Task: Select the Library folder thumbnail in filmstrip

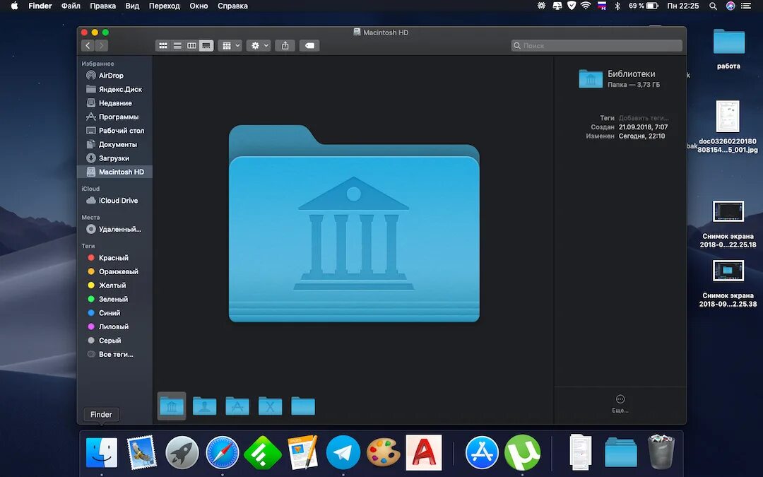Action: [x=172, y=406]
